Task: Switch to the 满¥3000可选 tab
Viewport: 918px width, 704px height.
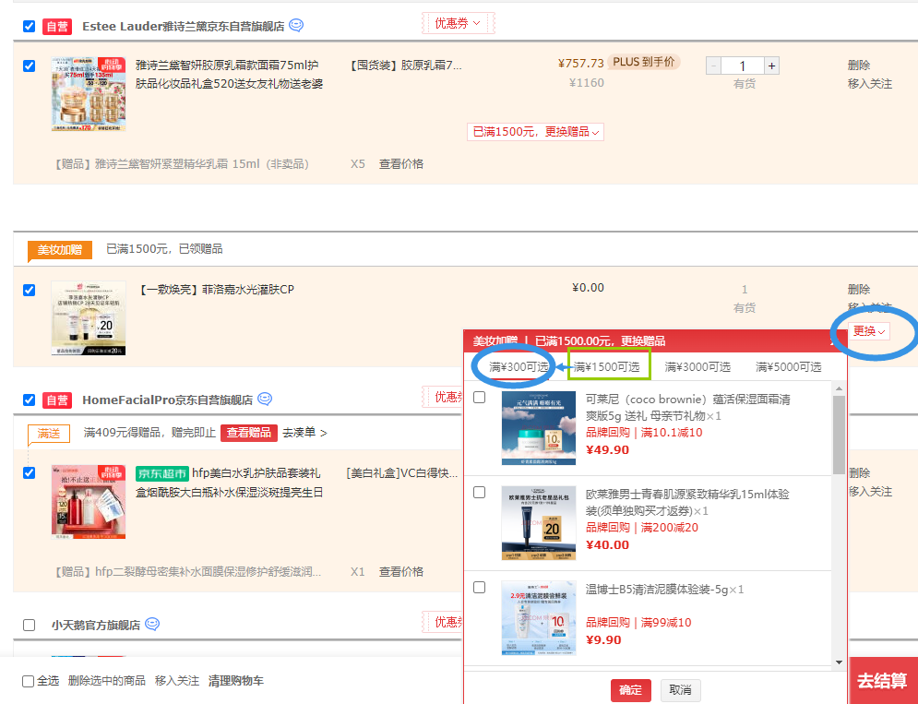Action: click(x=697, y=367)
